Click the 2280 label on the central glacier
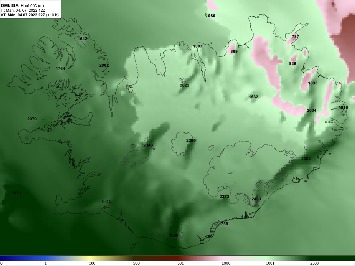Image resolution: width=355 pixels, height=266 pixels. (x=191, y=140)
